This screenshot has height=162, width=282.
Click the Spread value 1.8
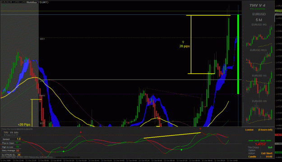18,139
